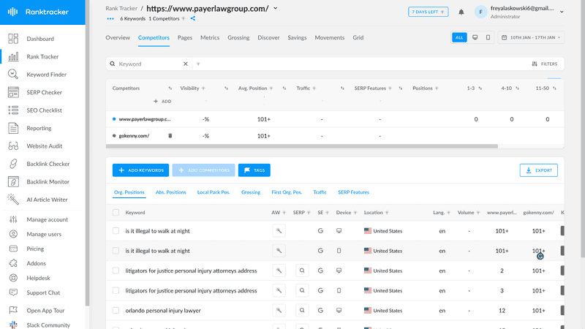Delete the gokenny.com competitor with trash icon
Image resolution: width=585 pixels, height=329 pixels.
[170, 136]
